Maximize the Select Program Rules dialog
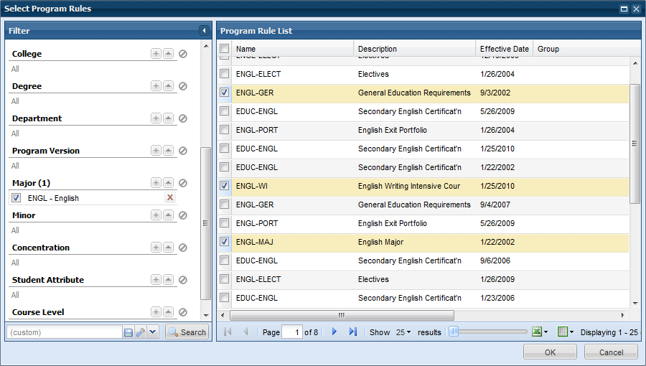Image resolution: width=646 pixels, height=366 pixels. (624, 9)
